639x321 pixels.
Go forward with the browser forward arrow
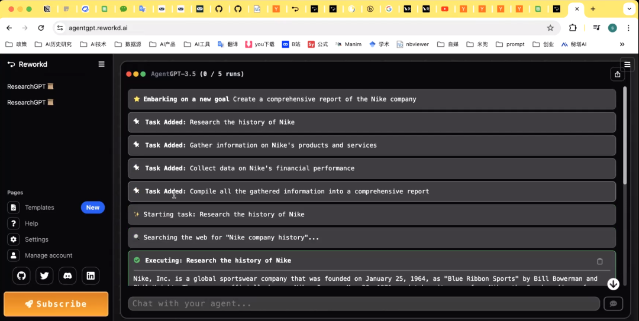point(25,28)
